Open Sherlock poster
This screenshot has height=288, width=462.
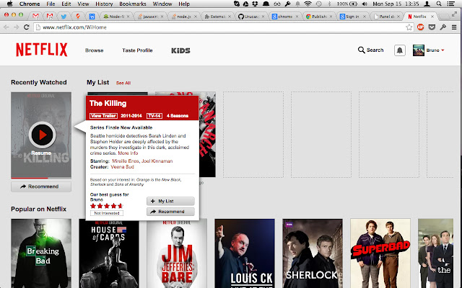[x=313, y=253]
